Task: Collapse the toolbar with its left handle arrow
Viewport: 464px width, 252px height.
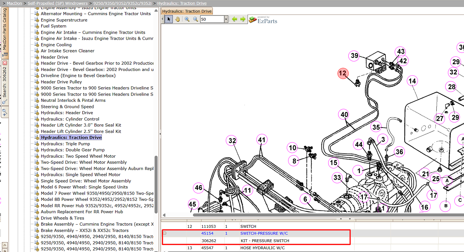Action: pyautogui.click(x=162, y=19)
